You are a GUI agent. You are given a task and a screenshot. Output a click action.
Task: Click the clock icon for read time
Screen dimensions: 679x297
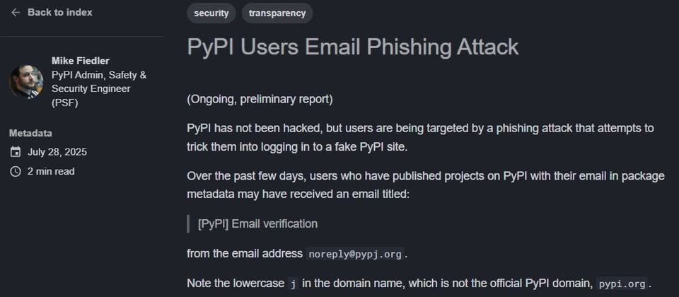pyautogui.click(x=16, y=171)
